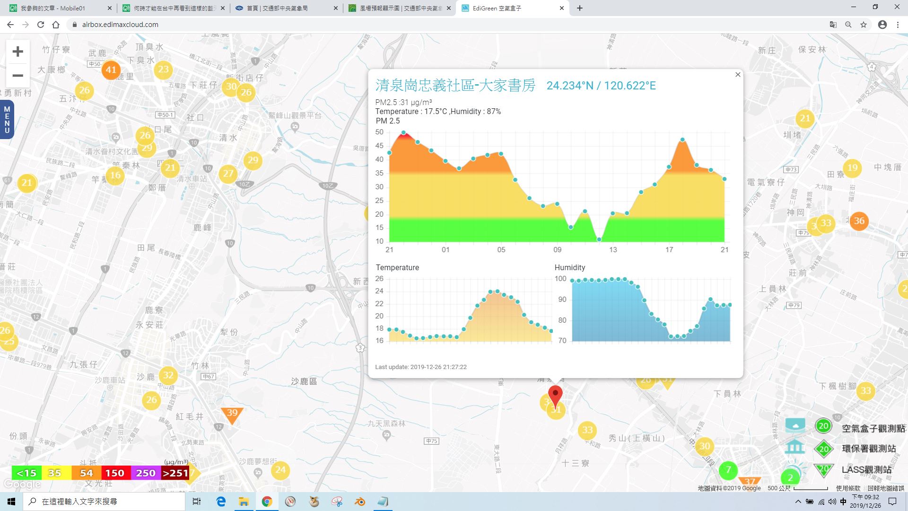Open Task View on the taskbar
The height and width of the screenshot is (511, 908).
coord(197,502)
